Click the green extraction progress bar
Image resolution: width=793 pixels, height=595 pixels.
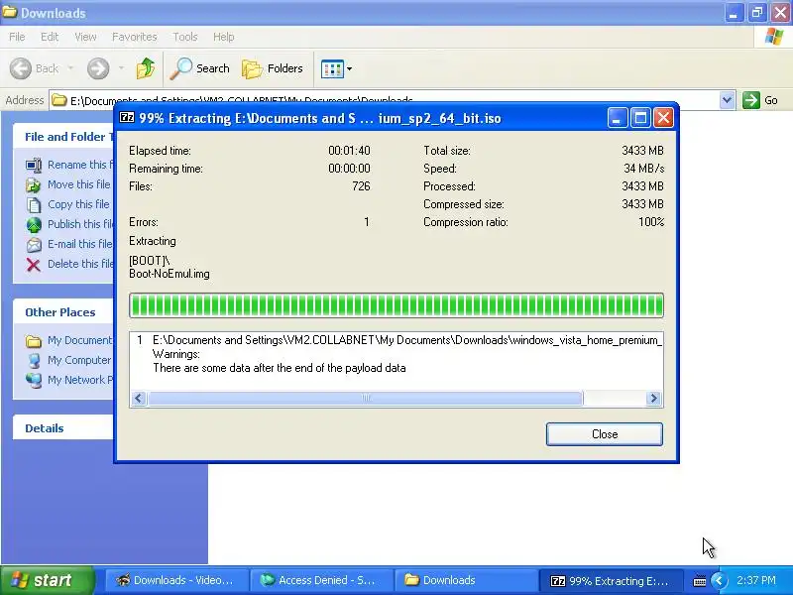click(x=396, y=305)
